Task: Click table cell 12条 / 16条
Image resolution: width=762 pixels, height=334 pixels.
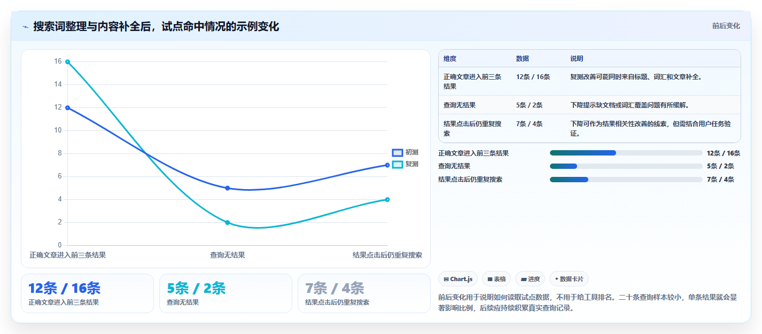Action: tap(533, 77)
